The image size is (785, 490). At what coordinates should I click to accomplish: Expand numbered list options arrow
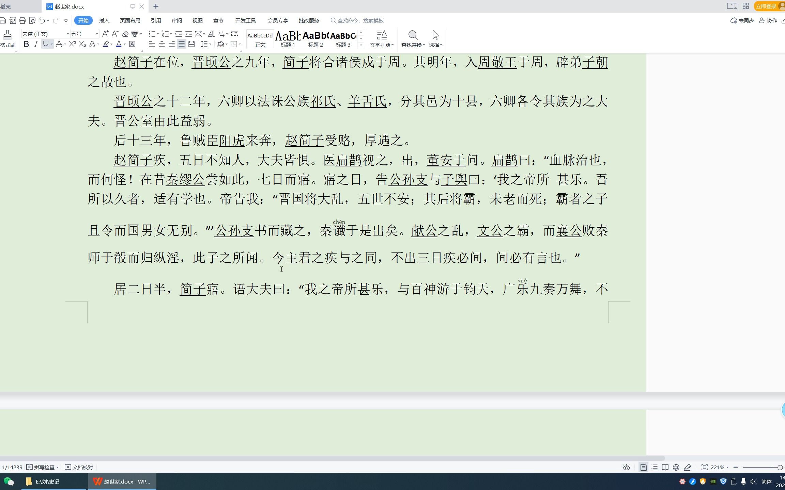tap(171, 34)
